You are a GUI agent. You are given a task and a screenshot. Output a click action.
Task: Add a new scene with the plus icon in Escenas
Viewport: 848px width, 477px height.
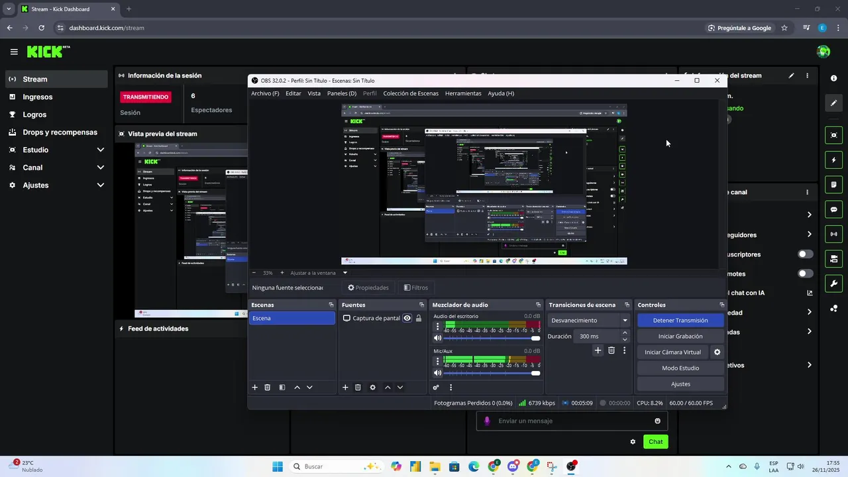tap(254, 388)
